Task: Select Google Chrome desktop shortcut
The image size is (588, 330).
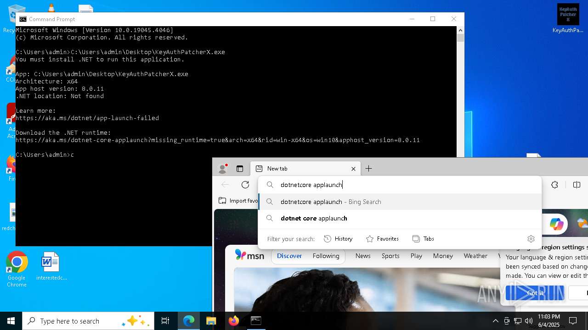Action: click(x=17, y=269)
